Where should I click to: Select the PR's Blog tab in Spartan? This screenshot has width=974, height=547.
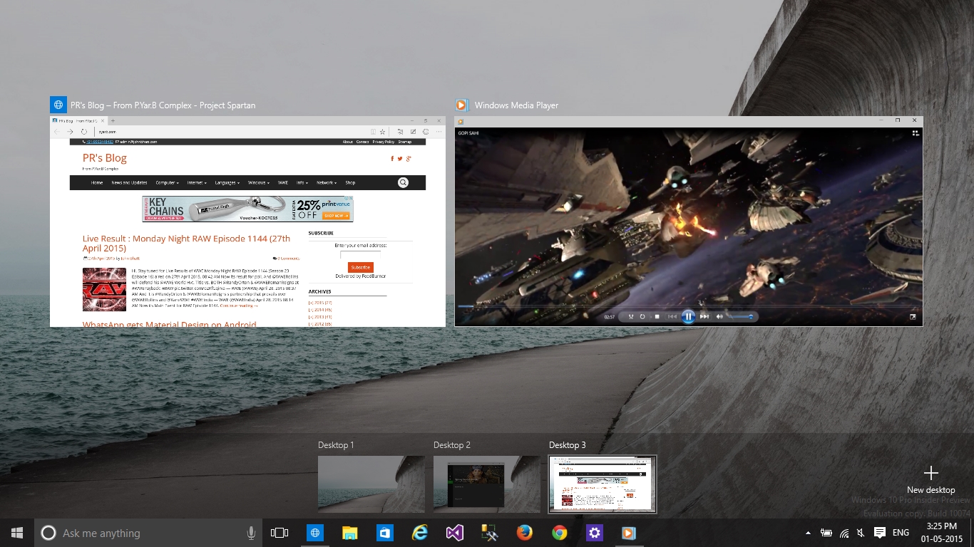pos(78,121)
